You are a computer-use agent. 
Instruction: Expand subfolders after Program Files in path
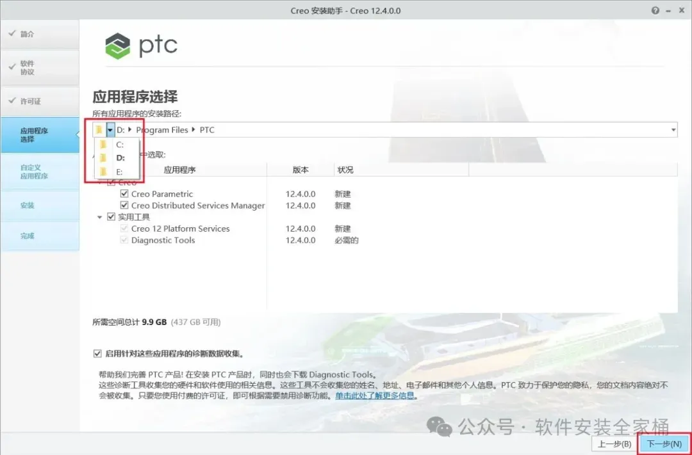pyautogui.click(x=194, y=130)
